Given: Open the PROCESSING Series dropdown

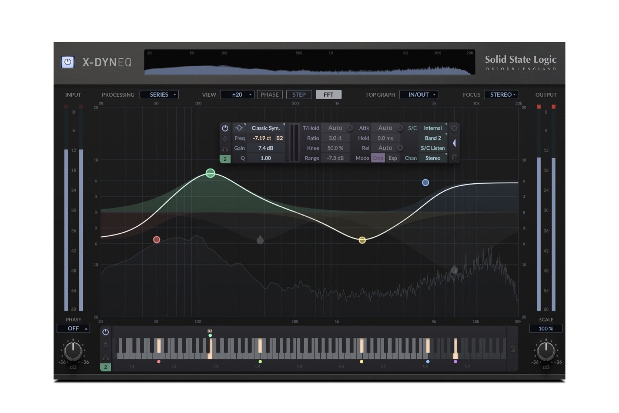Looking at the screenshot, I should coord(159,94).
